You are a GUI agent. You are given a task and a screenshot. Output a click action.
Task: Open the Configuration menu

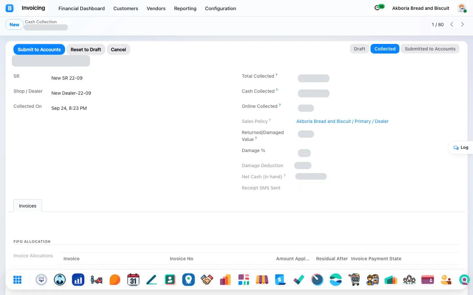220,9
